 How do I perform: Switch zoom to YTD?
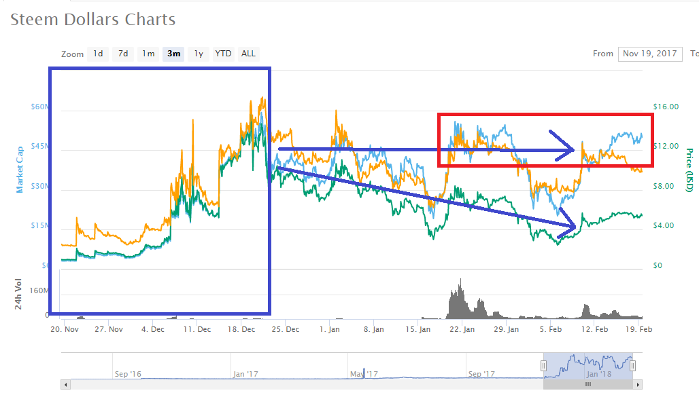223,54
